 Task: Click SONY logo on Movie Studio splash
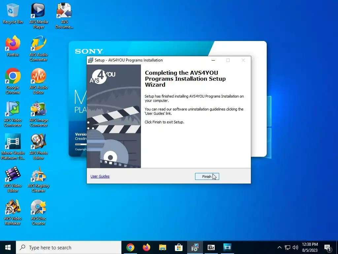click(89, 51)
